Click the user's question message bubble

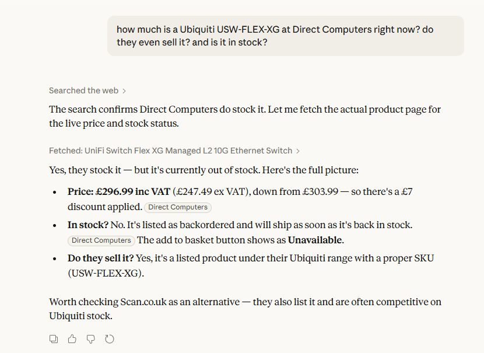(285, 36)
